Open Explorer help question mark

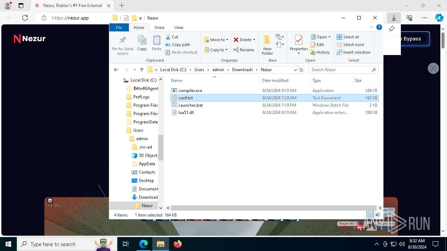(x=379, y=27)
